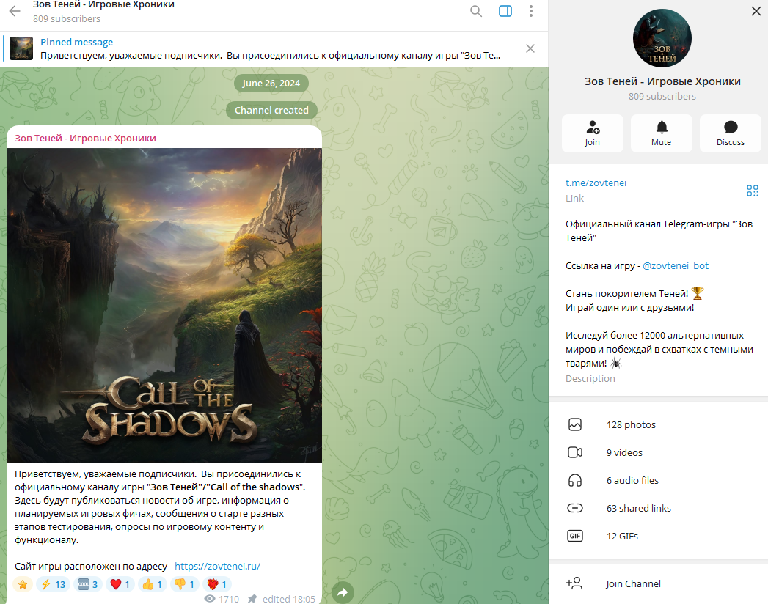
Task: Open the Discuss group
Action: tap(731, 133)
